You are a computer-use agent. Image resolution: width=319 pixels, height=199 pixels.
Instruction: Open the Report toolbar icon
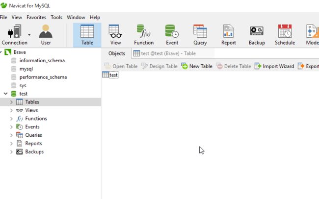229,35
